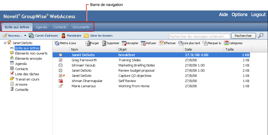Click the Novell GroupWise WebAccess title
The width and height of the screenshot is (268, 135).
click(39, 16)
